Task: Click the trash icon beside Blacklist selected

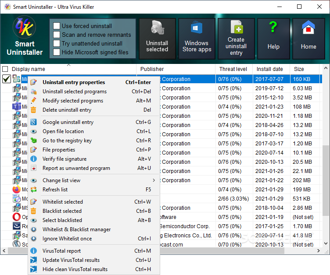Action: click(x=34, y=211)
